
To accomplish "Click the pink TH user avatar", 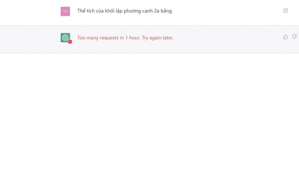I will 65,11.
